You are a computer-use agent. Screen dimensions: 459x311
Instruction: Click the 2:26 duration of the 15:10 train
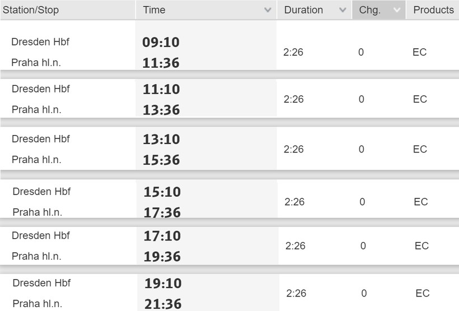click(x=294, y=202)
